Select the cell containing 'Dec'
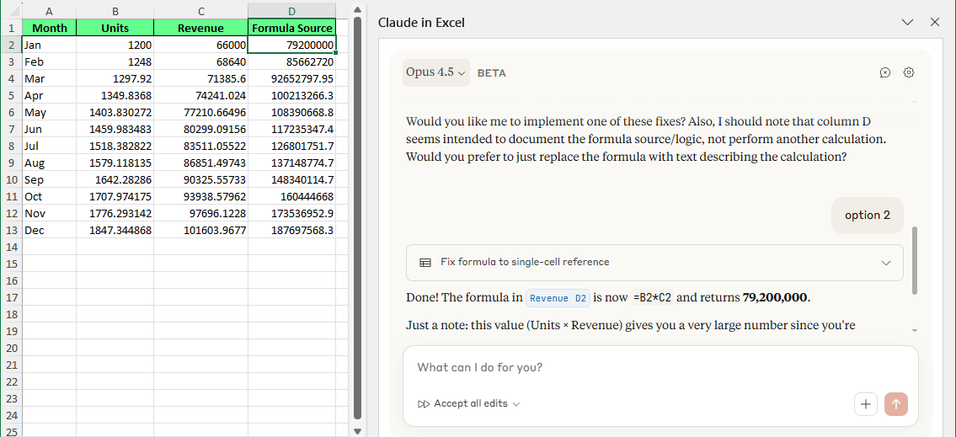This screenshot has height=437, width=956. pos(50,231)
